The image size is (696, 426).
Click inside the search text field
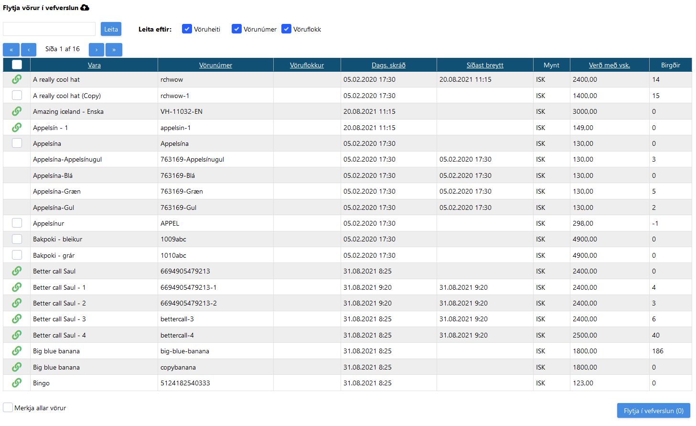(49, 29)
